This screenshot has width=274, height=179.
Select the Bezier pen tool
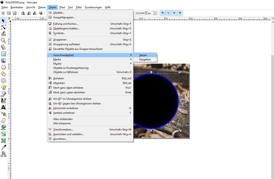click(3, 94)
